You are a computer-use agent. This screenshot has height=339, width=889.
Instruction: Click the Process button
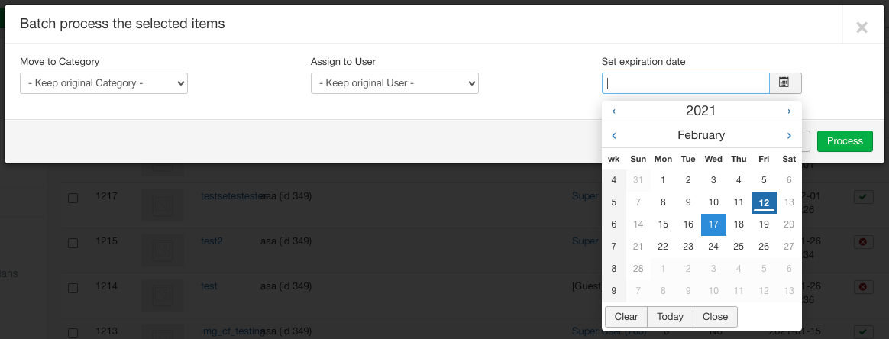pyautogui.click(x=845, y=141)
